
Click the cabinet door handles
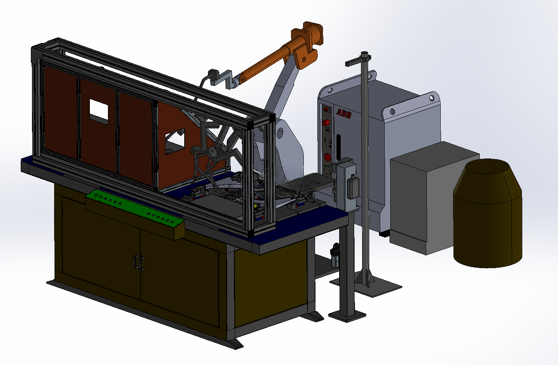coord(138,262)
